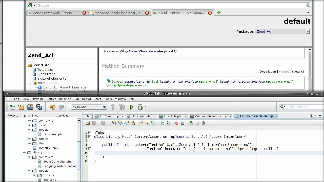Image resolution: width=324 pixels, height=182 pixels.
Task: Open Zend_Acl_Assert_Interface sidebar link
Action: coord(65,87)
